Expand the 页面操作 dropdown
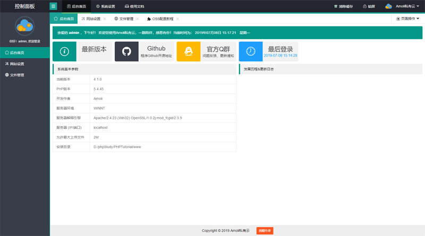 click(x=408, y=19)
